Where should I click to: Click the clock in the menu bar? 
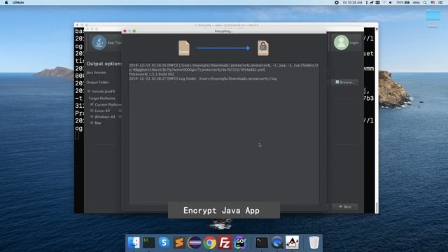point(353,2)
